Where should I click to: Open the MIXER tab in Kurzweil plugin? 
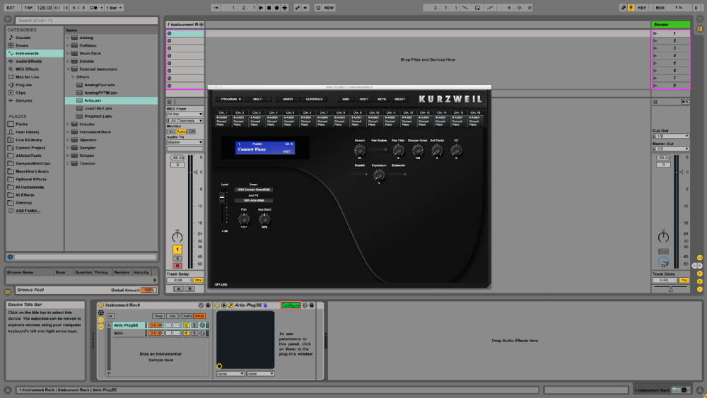coord(288,99)
